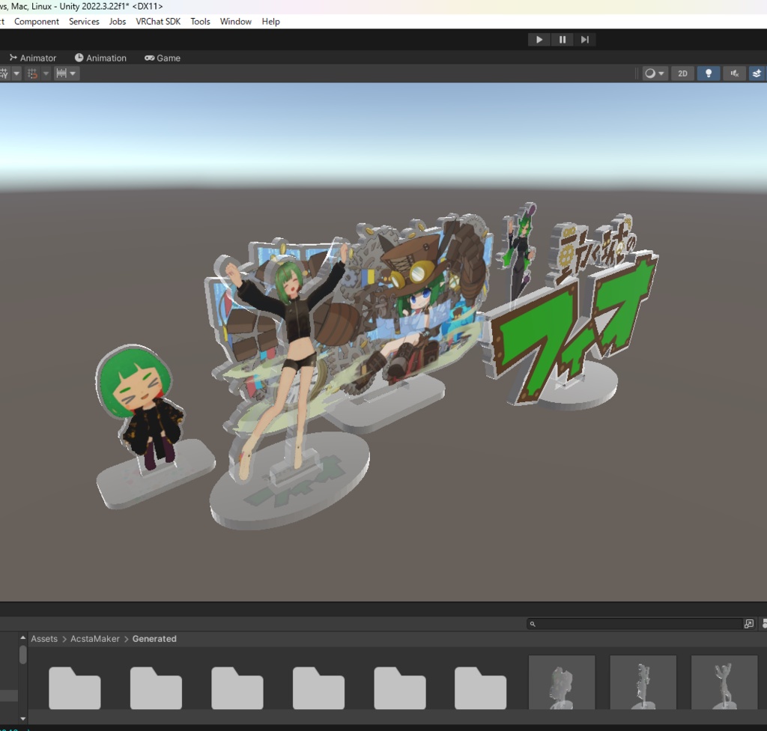Toggle scene audio with the mute speaker icon
Image resolution: width=767 pixels, height=731 pixels.
click(x=734, y=73)
